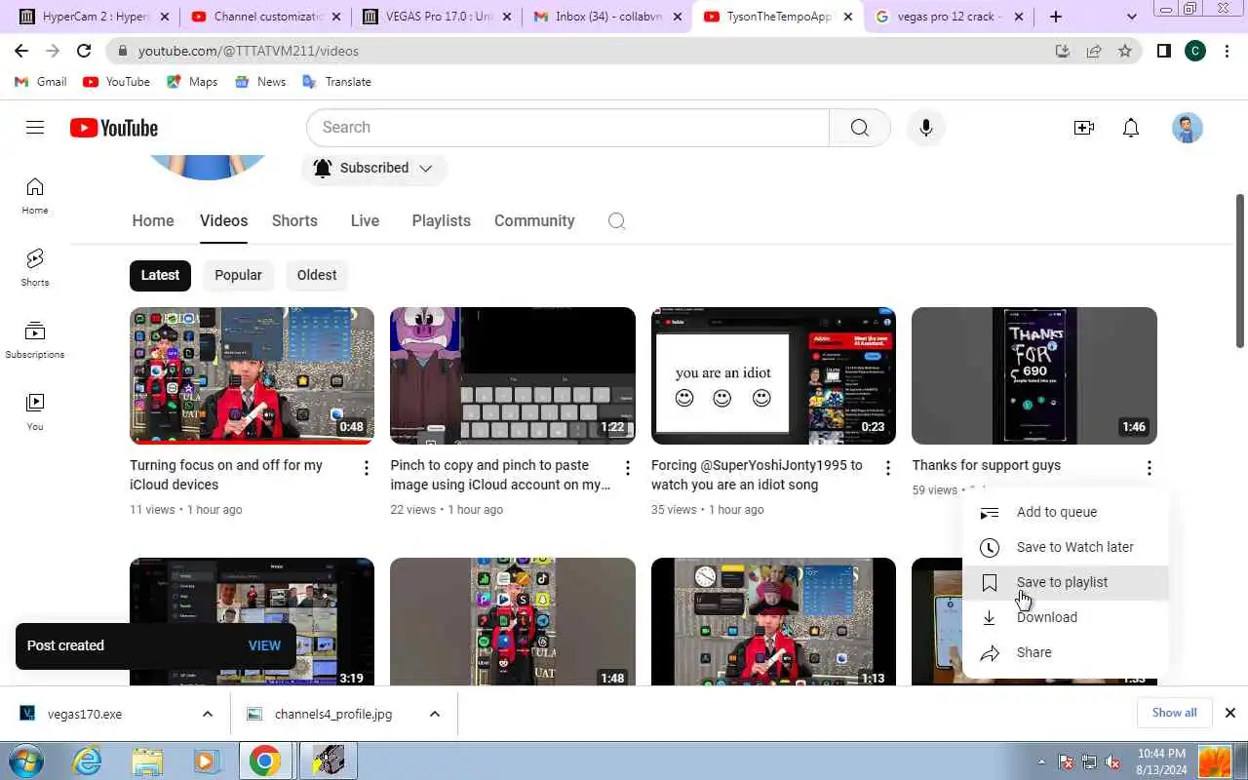Choose Share in context menu
This screenshot has height=780, width=1248.
click(x=1065, y=652)
